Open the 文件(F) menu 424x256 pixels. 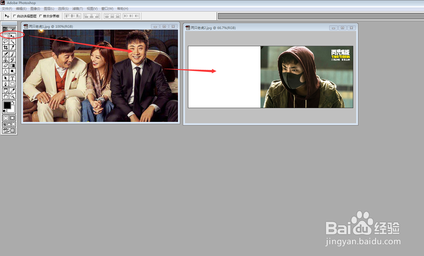pyautogui.click(x=7, y=9)
